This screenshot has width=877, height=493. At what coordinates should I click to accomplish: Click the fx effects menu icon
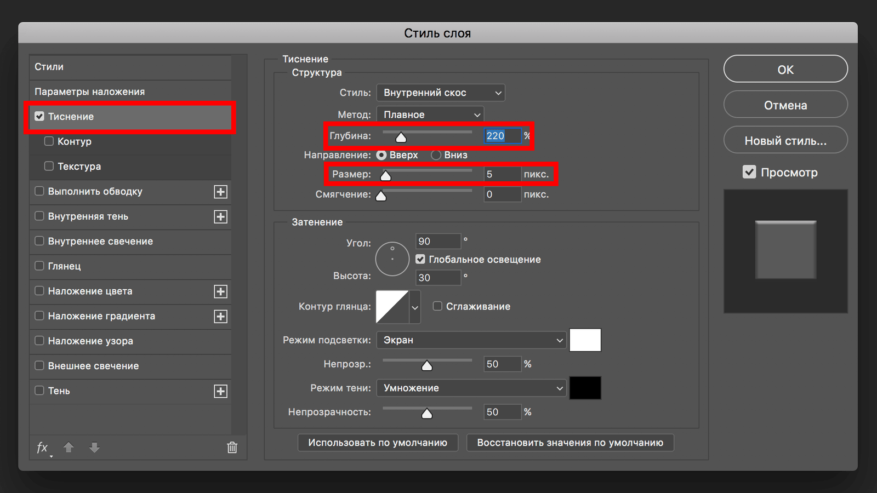[42, 448]
